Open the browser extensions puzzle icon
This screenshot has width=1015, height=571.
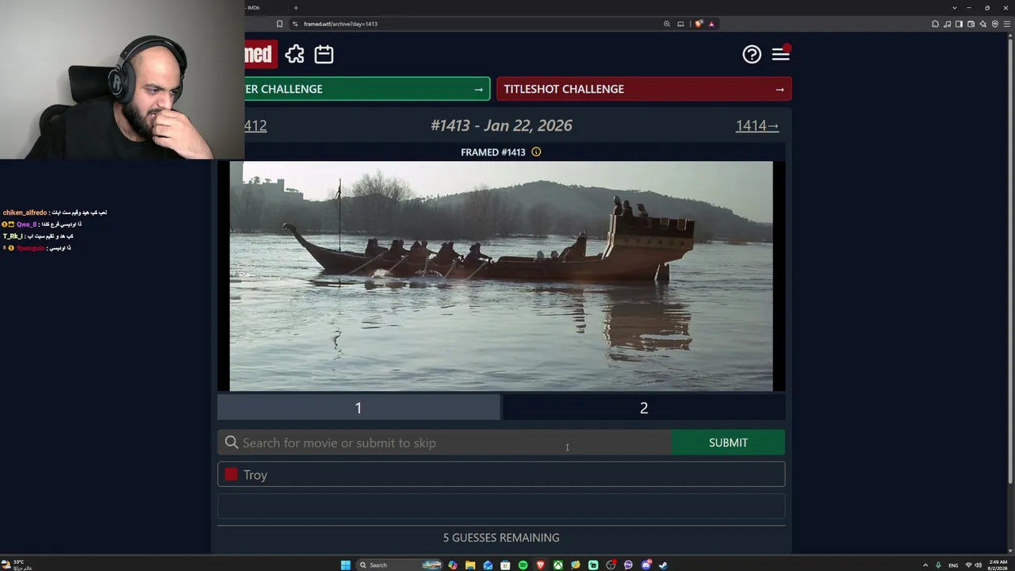936,24
